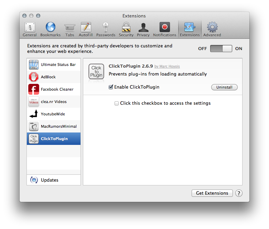Select AdBlock in the extensions list
269x229 pixels.
[54, 77]
